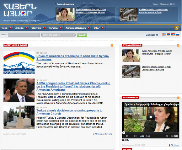Open header link 'Children's charity concert'
Viewport: 182px width, 150px height.
pyautogui.click(x=154, y=11)
